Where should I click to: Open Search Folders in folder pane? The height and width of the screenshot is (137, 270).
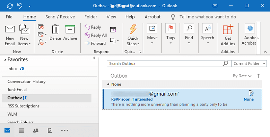[20, 122]
